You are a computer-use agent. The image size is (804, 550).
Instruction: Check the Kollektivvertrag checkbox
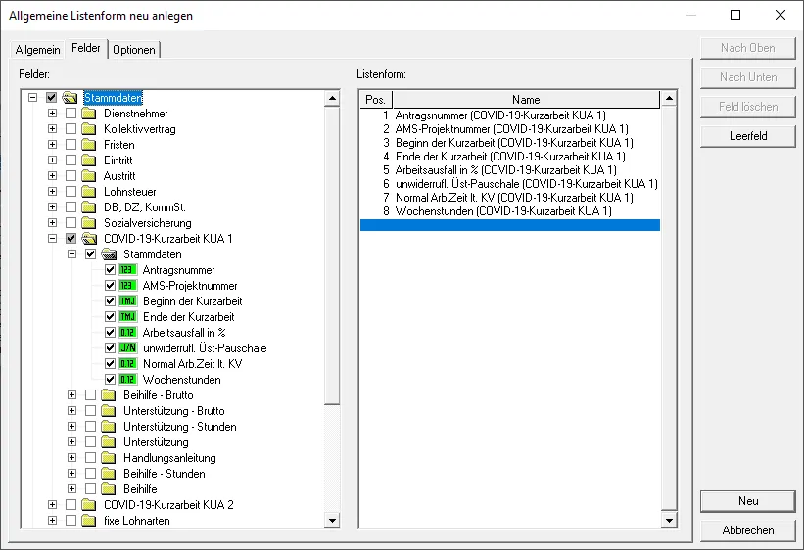click(x=71, y=128)
